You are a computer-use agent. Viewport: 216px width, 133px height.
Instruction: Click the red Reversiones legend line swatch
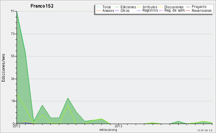(188, 10)
